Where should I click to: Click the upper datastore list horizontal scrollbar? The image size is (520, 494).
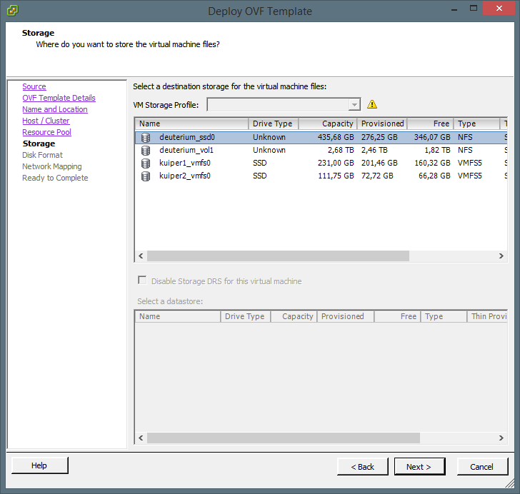click(x=279, y=256)
